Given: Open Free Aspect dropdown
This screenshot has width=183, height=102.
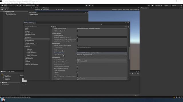Looking at the screenshot, I should [50, 10].
